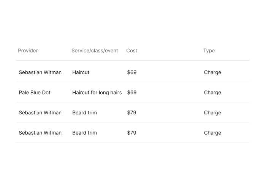The width and height of the screenshot is (266, 183).
Task: Select the Pale Blue Dot provider
Action: tap(35, 92)
